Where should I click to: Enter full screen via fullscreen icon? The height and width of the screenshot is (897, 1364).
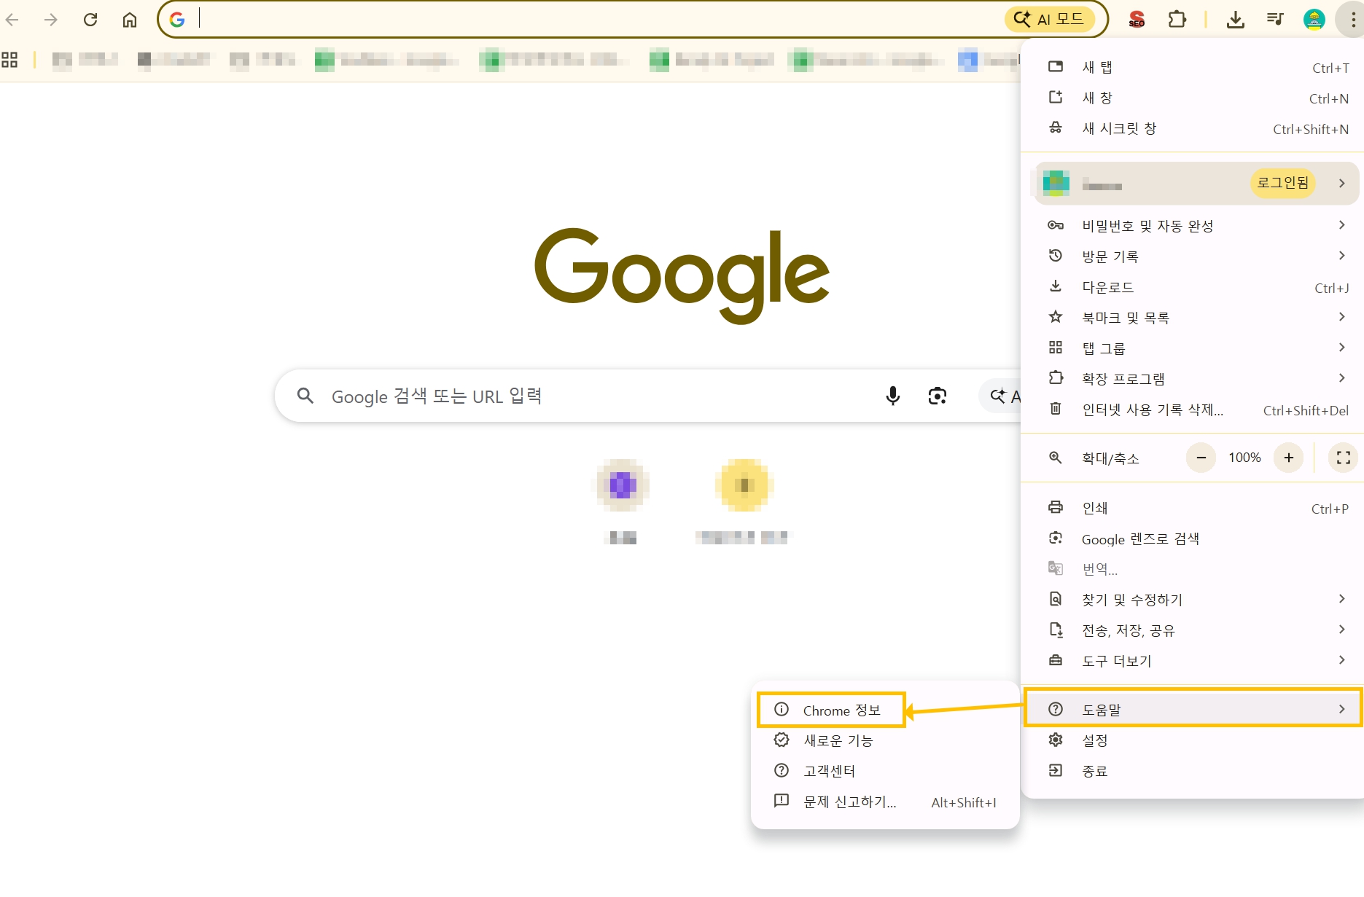click(x=1342, y=458)
